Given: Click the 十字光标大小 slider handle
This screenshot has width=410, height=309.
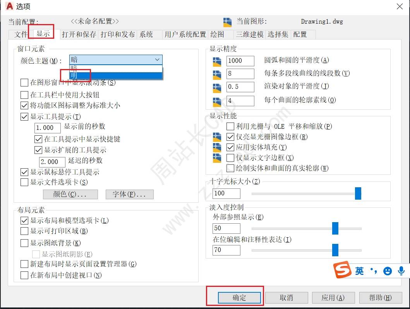Looking at the screenshot, I should pyautogui.click(x=358, y=193).
